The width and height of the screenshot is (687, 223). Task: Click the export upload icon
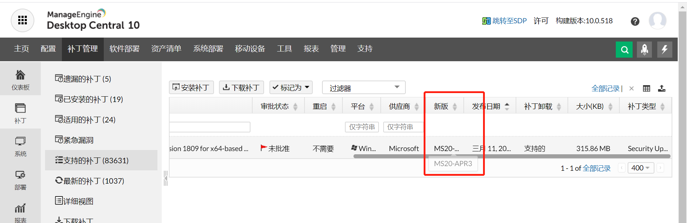[662, 88]
